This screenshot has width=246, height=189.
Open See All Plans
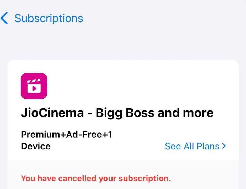coord(195,146)
